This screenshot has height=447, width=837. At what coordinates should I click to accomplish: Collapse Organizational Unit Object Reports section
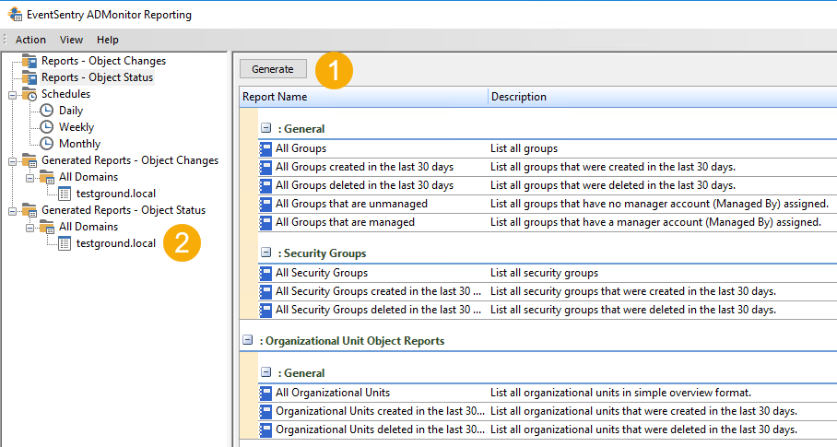[247, 340]
